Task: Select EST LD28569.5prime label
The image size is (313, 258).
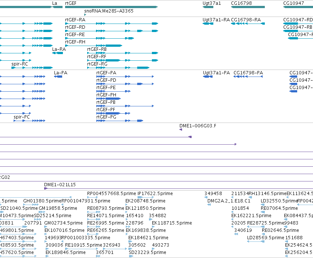Action: (266, 238)
